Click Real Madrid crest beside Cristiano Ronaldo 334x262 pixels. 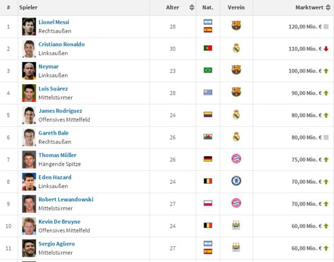click(x=236, y=49)
